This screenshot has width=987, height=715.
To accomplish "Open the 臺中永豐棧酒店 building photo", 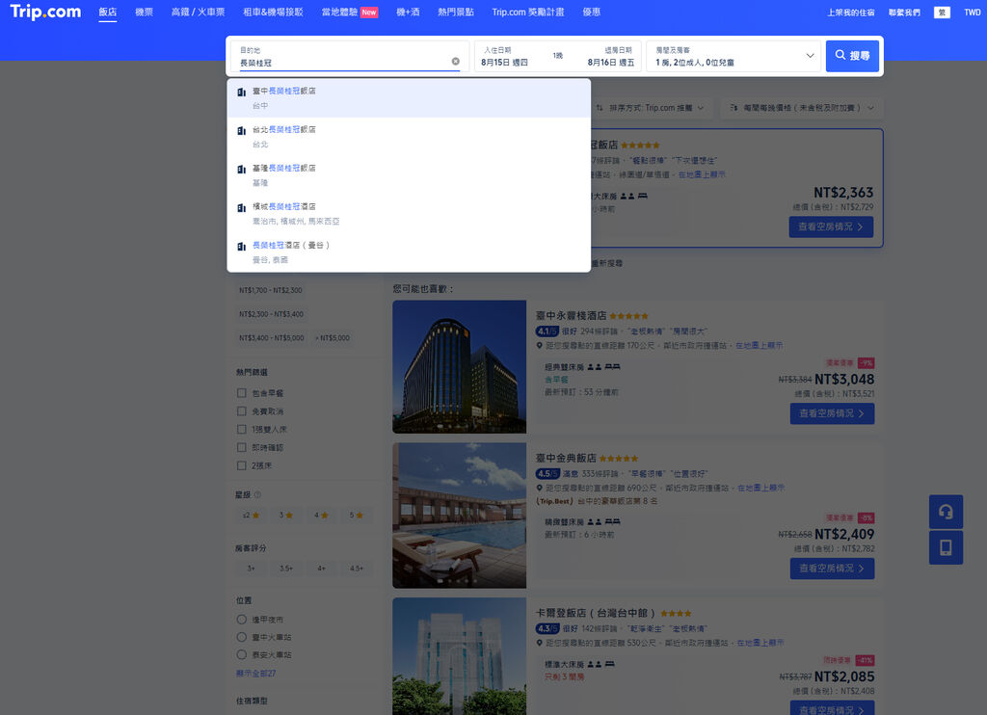I will coord(460,367).
